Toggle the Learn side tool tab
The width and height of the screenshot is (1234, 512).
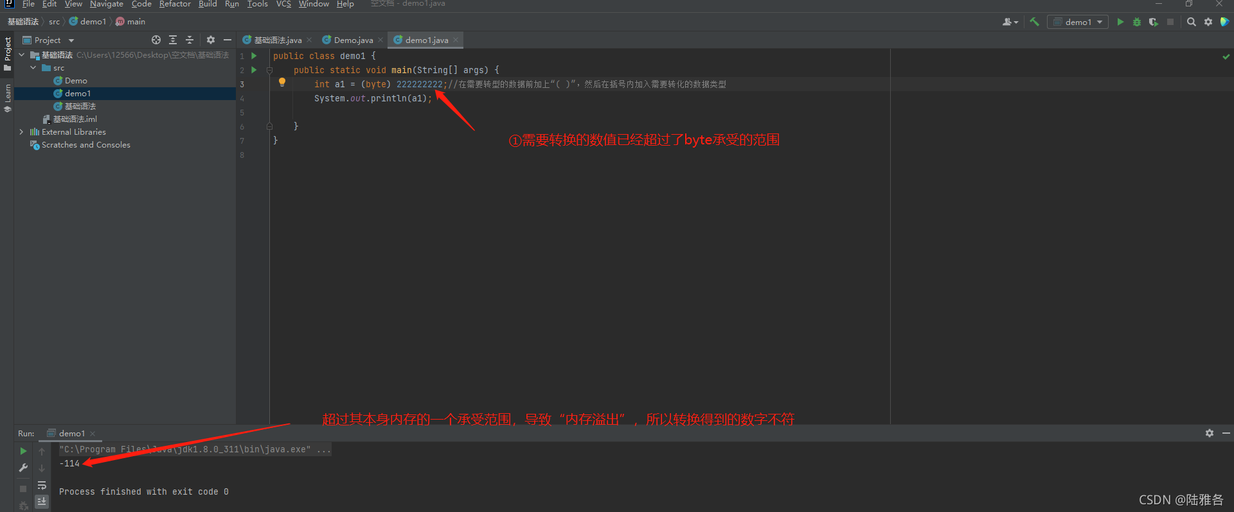tap(7, 98)
